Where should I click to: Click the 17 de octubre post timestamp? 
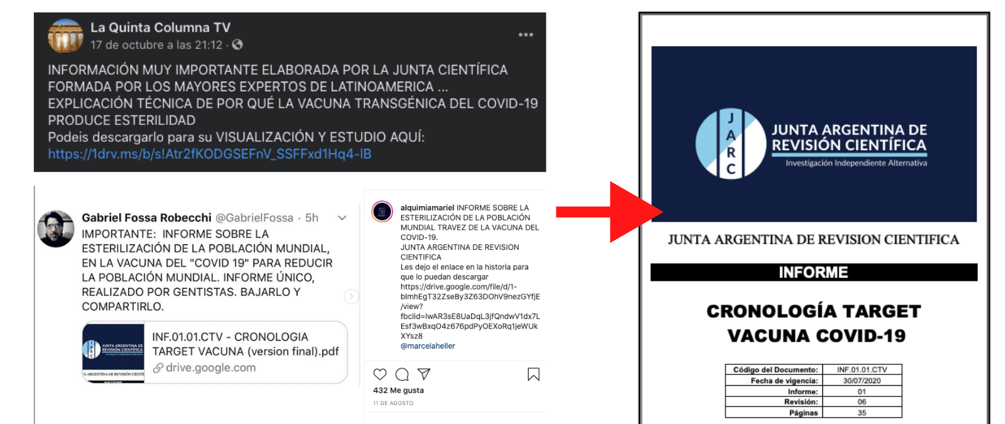(156, 45)
